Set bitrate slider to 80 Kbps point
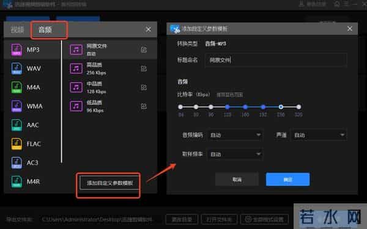Screen dimensions: 367x229 coord(196,107)
